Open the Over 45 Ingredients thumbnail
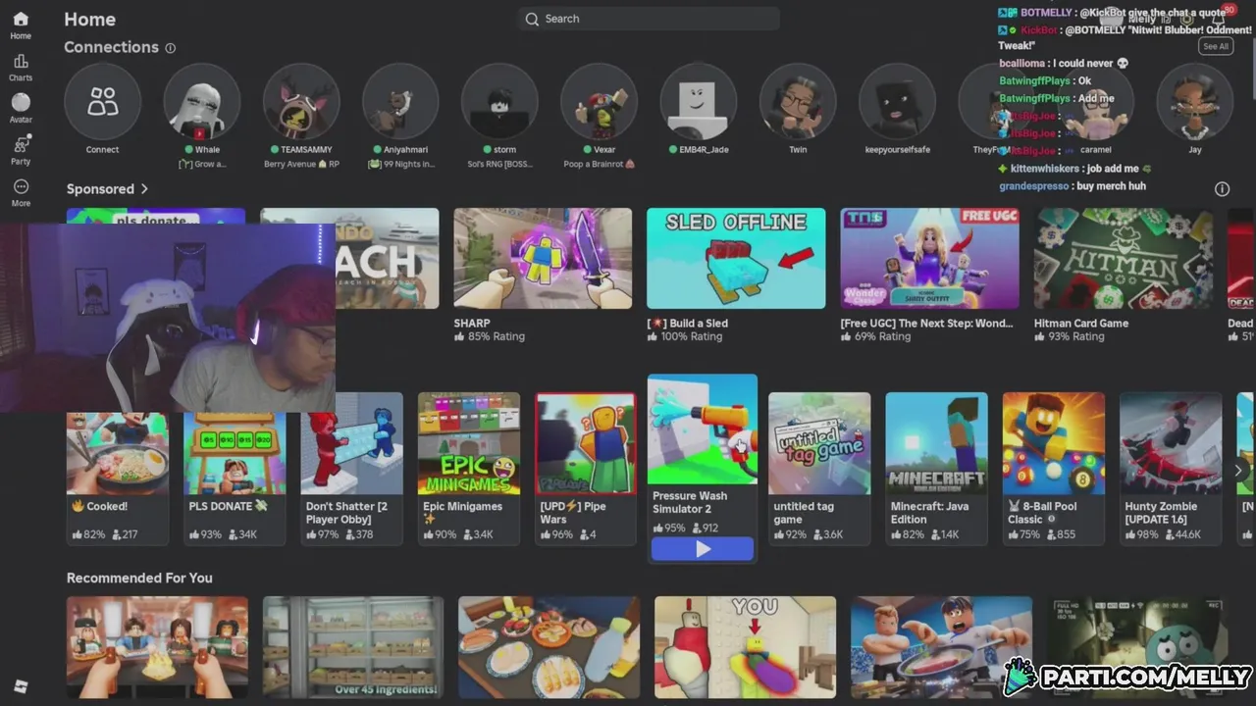 pos(353,647)
